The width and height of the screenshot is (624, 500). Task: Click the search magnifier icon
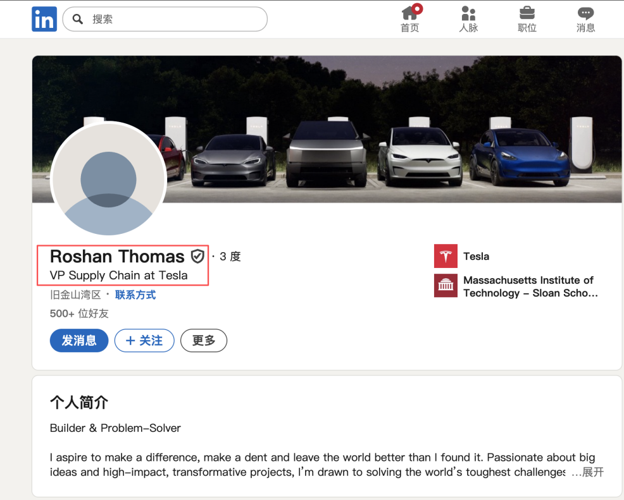pos(78,19)
